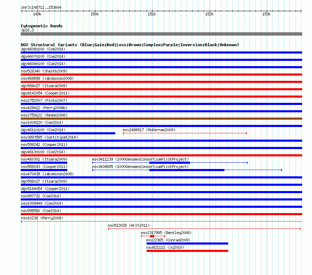Select dgv8144n54 (Cooper2011) variant
Screen dimensions: 312x275
pyautogui.click(x=45, y=189)
